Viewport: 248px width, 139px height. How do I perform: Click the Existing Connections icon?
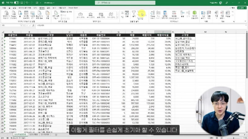[47, 15]
